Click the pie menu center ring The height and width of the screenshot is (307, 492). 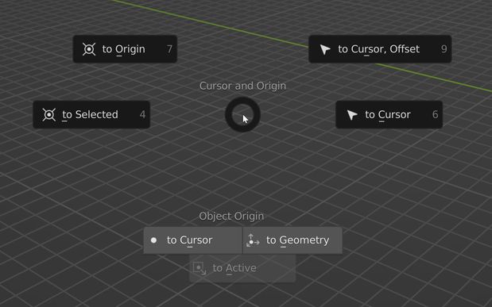click(242, 114)
